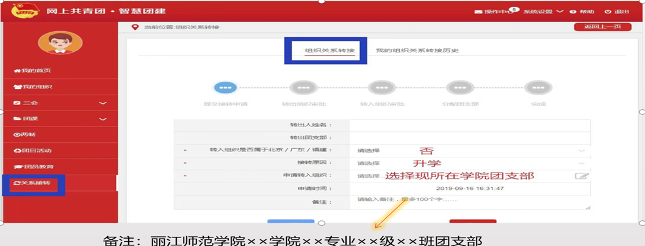This screenshot has width=645, height=246.
Task: Click the 帮助 help icon
Action: coord(573,12)
